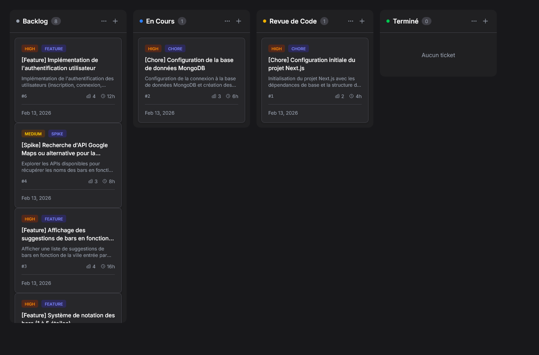539x355 pixels.
Task: Open the Terminé column options menu
Action: coord(474,21)
